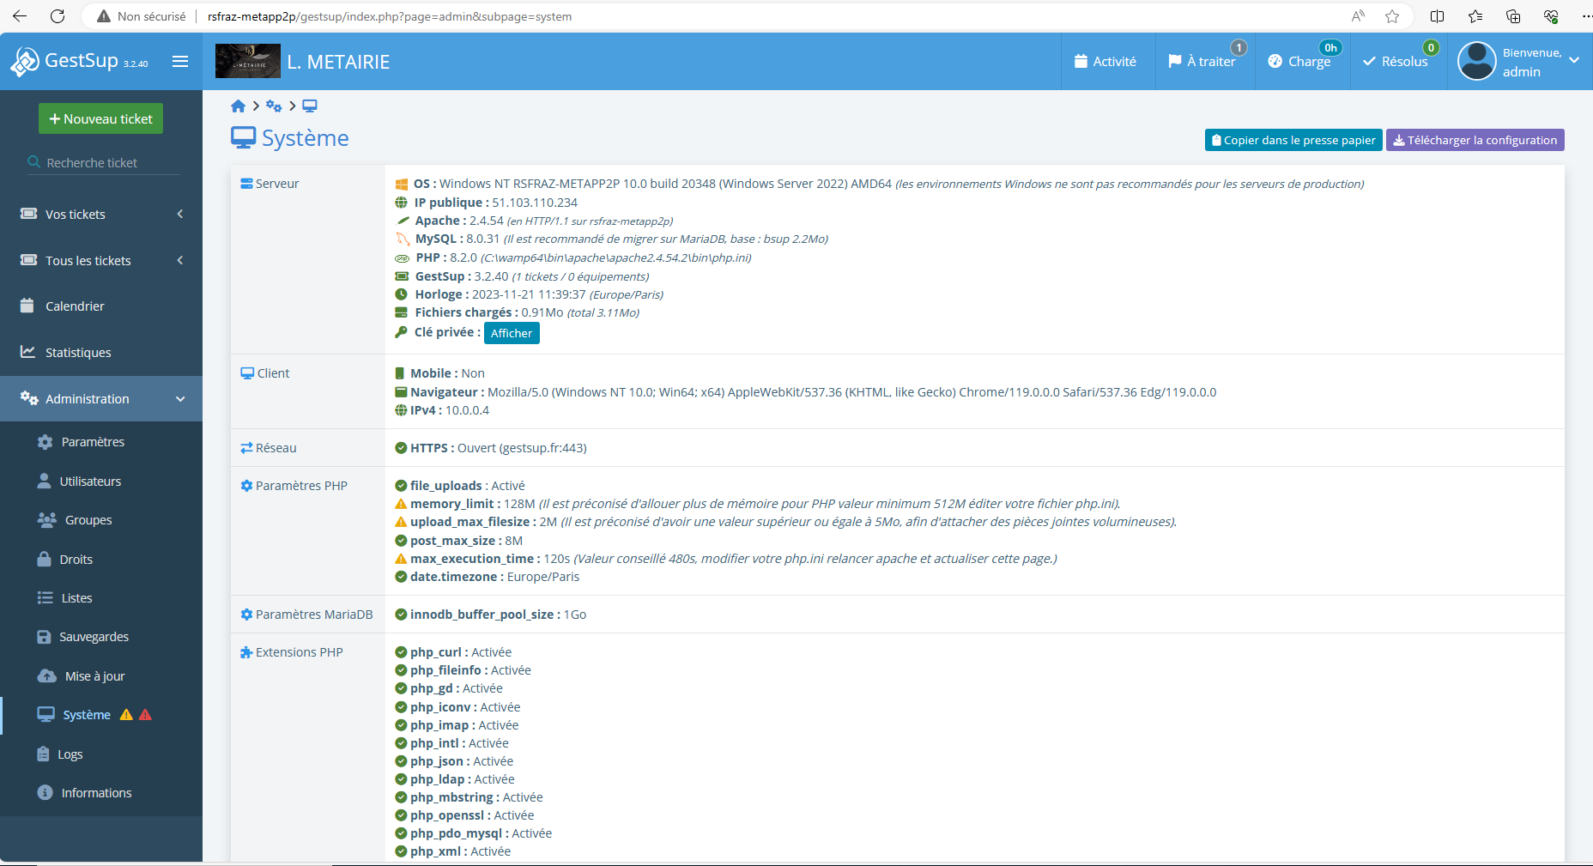The width and height of the screenshot is (1593, 866).
Task: Open the Activité calendar menu
Action: point(1105,61)
